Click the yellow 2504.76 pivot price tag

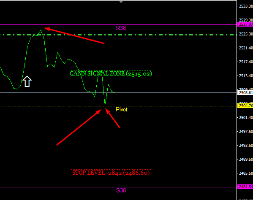[x=245, y=106]
